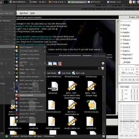Open the More Programs submenu
Viewport: 139px width, 139px height.
coord(31,47)
